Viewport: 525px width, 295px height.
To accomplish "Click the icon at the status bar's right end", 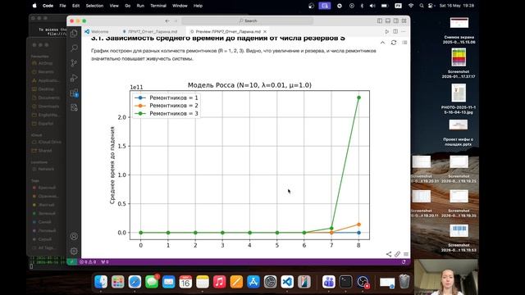I will (x=404, y=262).
